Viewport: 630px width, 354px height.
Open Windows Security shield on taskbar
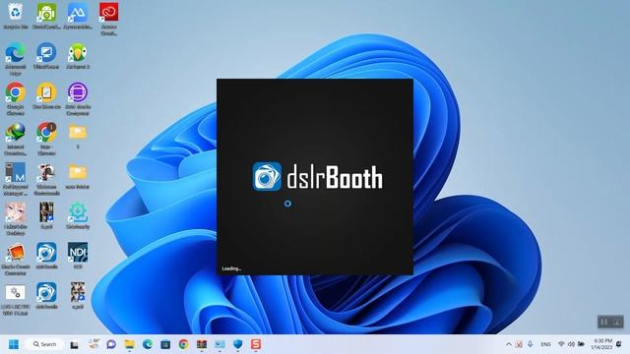(238, 344)
